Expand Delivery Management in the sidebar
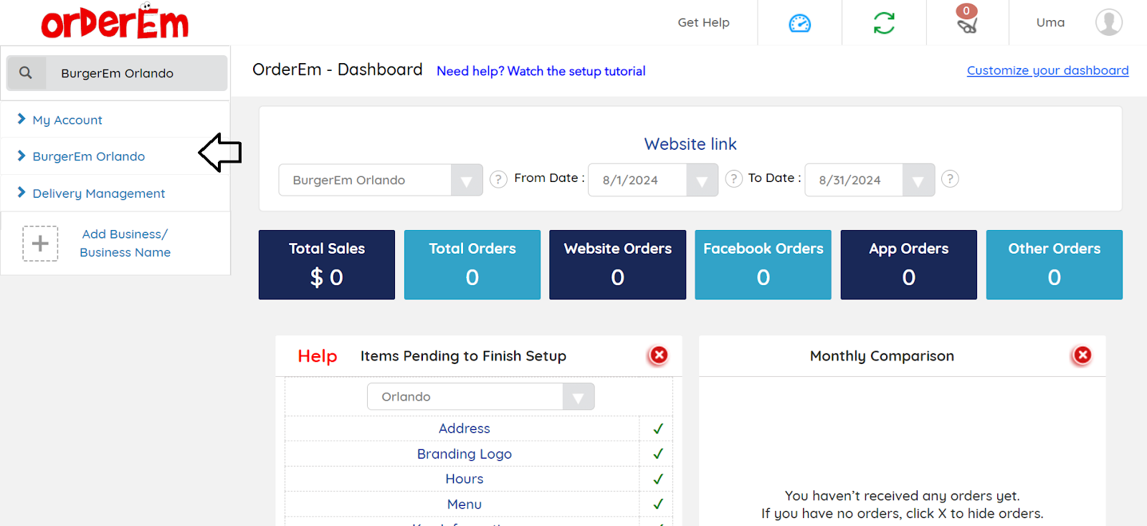Image resolution: width=1147 pixels, height=526 pixels. click(x=98, y=193)
